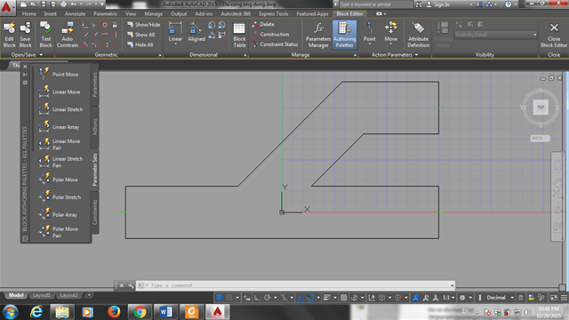Select the Aligned dimensional constraint
Viewport: 569px width, 320px height.
click(196, 32)
